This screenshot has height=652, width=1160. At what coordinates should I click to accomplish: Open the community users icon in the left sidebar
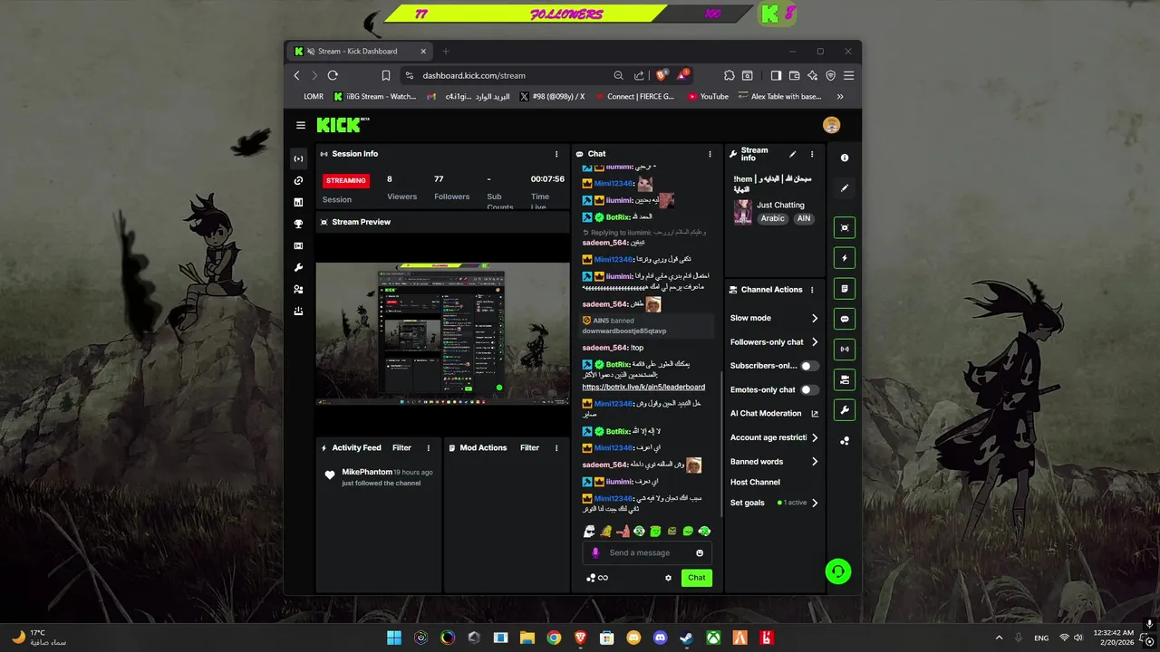[x=298, y=289]
